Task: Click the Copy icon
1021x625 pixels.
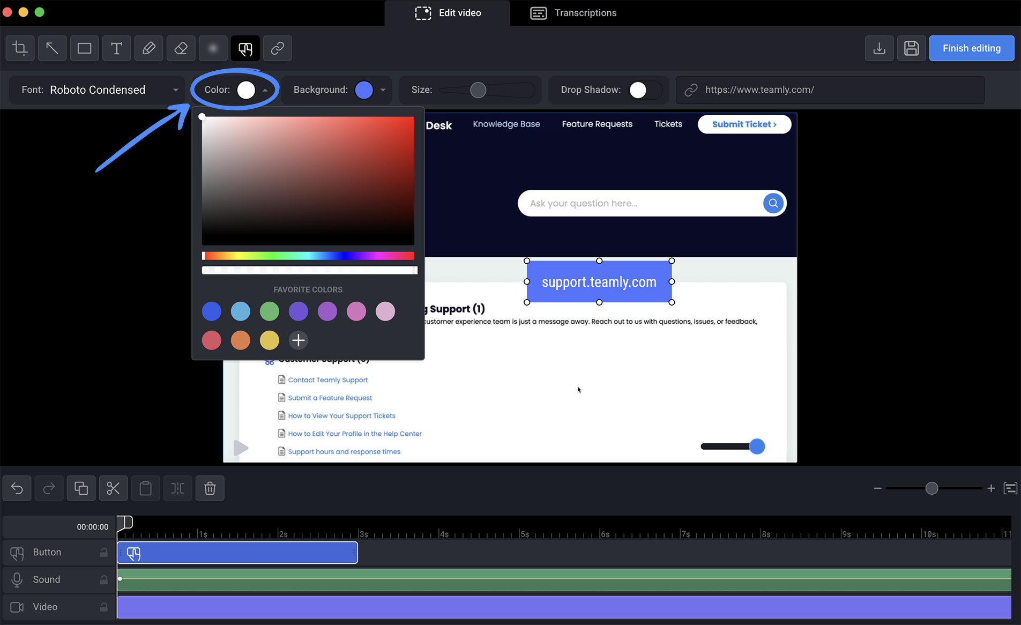Action: tap(81, 488)
